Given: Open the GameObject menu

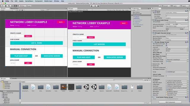Looking at the screenshot, I should [x=29, y=1].
